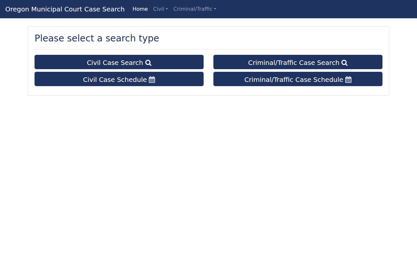
Task: Expand the Civil dropdown menu
Action: pos(161,9)
